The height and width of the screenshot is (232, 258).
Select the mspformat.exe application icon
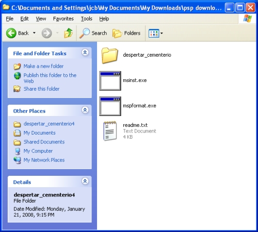tap(110, 106)
